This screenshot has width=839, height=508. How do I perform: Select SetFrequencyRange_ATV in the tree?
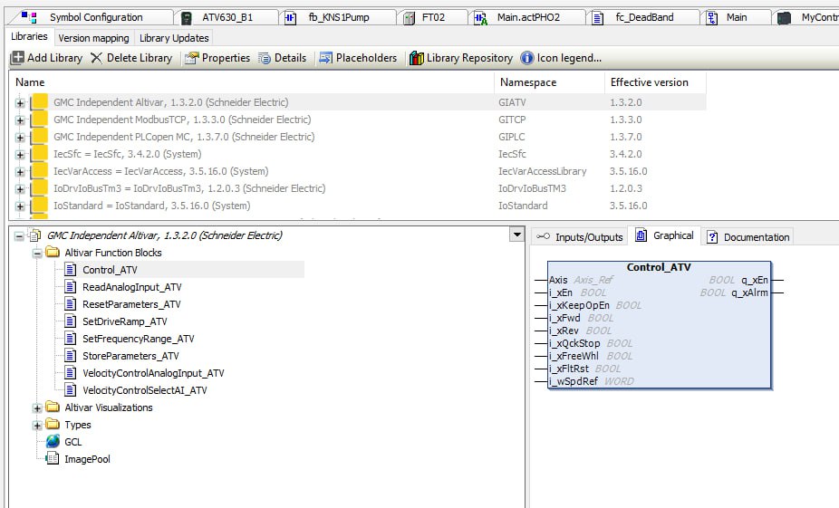click(x=138, y=339)
